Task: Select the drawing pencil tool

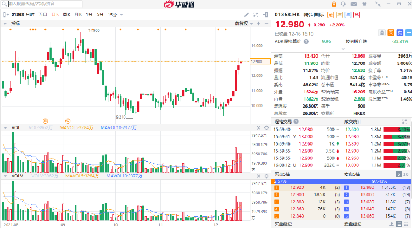Action: [247, 15]
